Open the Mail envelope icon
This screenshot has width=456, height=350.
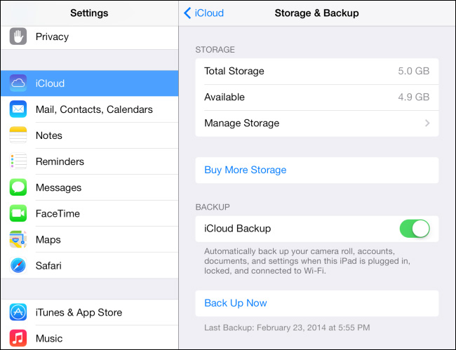(18, 109)
